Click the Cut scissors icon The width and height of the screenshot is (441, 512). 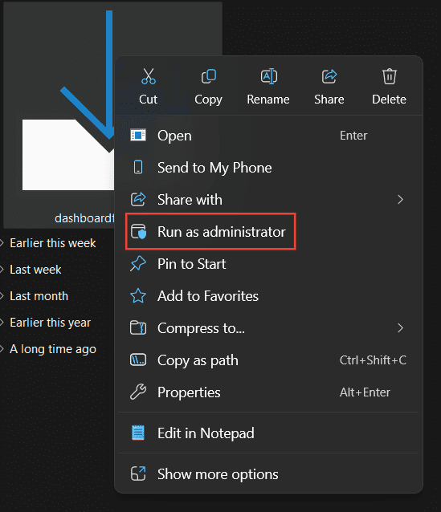149,76
